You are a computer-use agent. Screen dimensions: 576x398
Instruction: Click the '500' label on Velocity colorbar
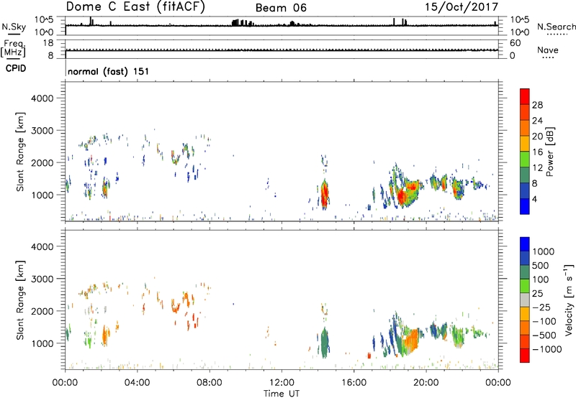tap(540, 265)
